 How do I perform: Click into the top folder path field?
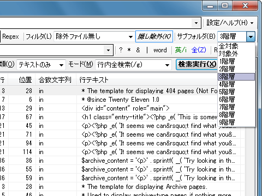point(96,23)
